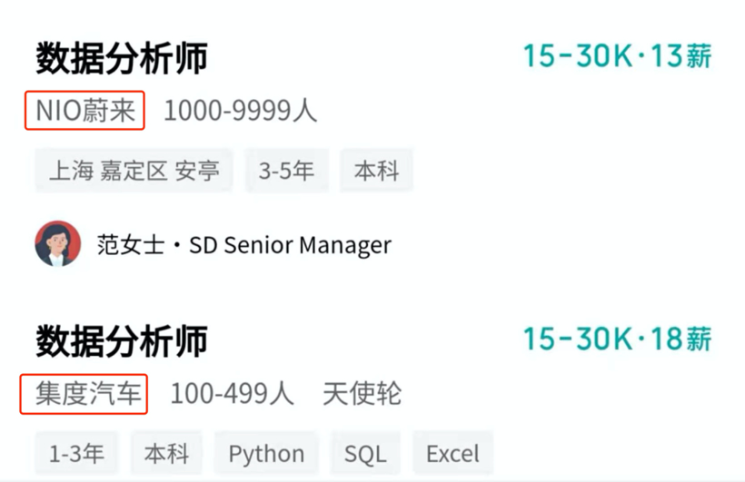Viewport: 745px width, 482px height.
Task: Select the 3-5年 experience tag
Action: (x=286, y=171)
